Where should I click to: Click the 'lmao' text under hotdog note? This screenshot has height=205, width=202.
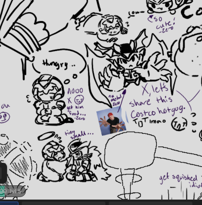pos(158,121)
